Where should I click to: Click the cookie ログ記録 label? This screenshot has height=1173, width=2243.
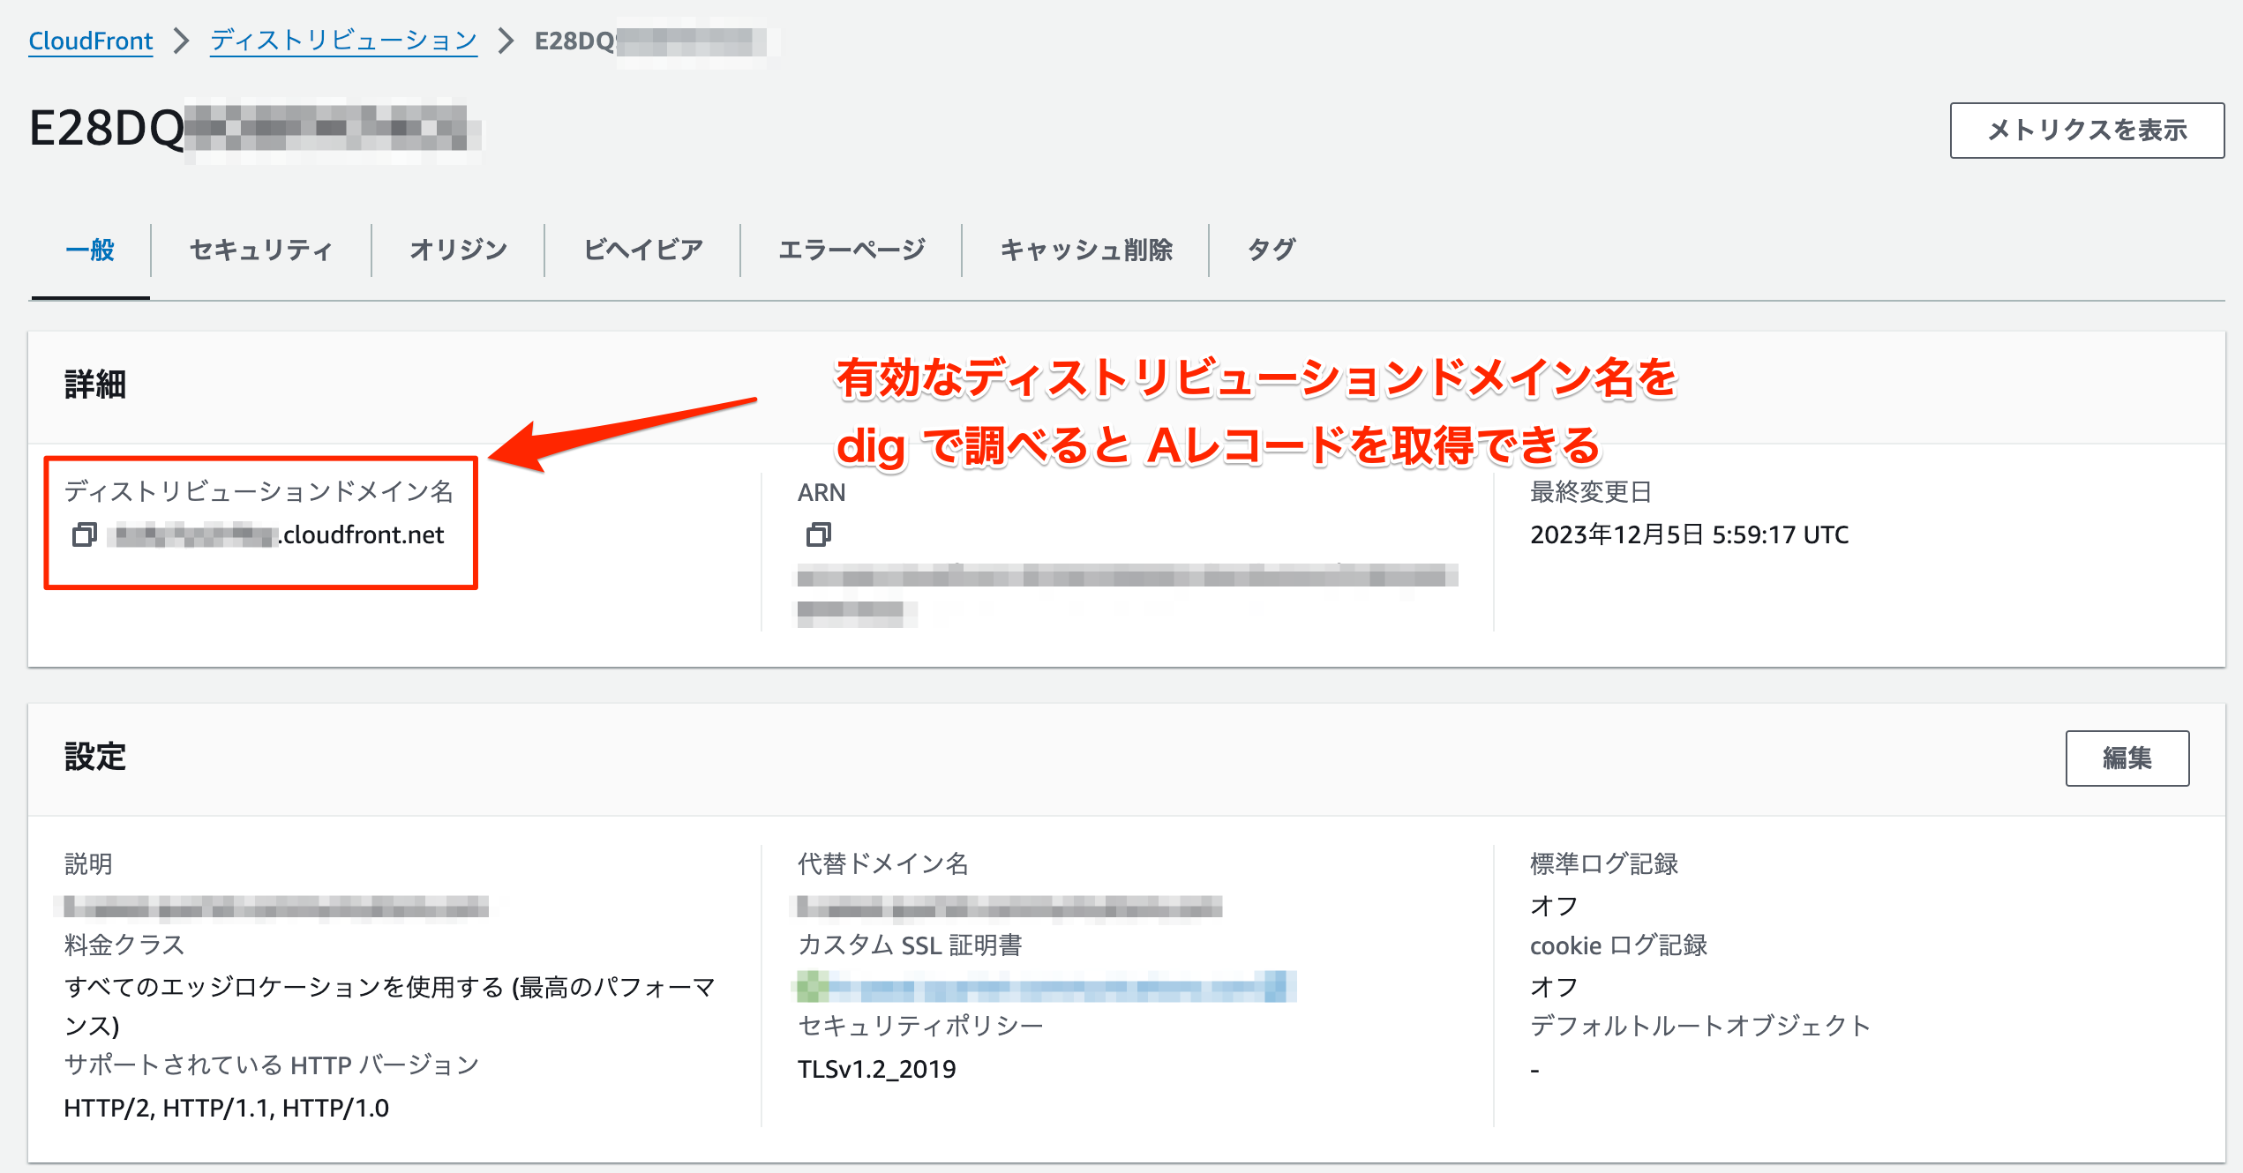(x=1618, y=945)
